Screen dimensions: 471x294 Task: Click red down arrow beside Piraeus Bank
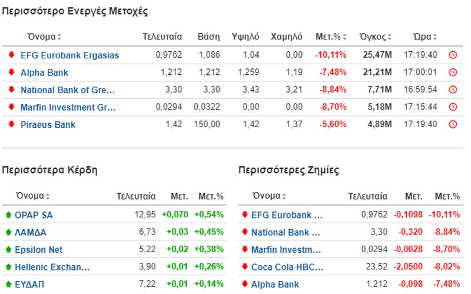click(x=11, y=124)
